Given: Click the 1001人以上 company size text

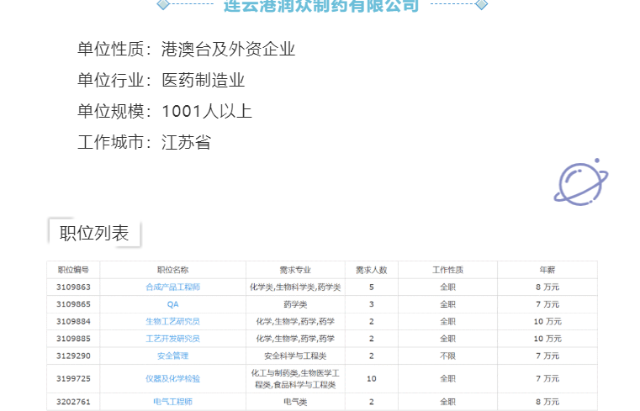Looking at the screenshot, I should point(207,111).
